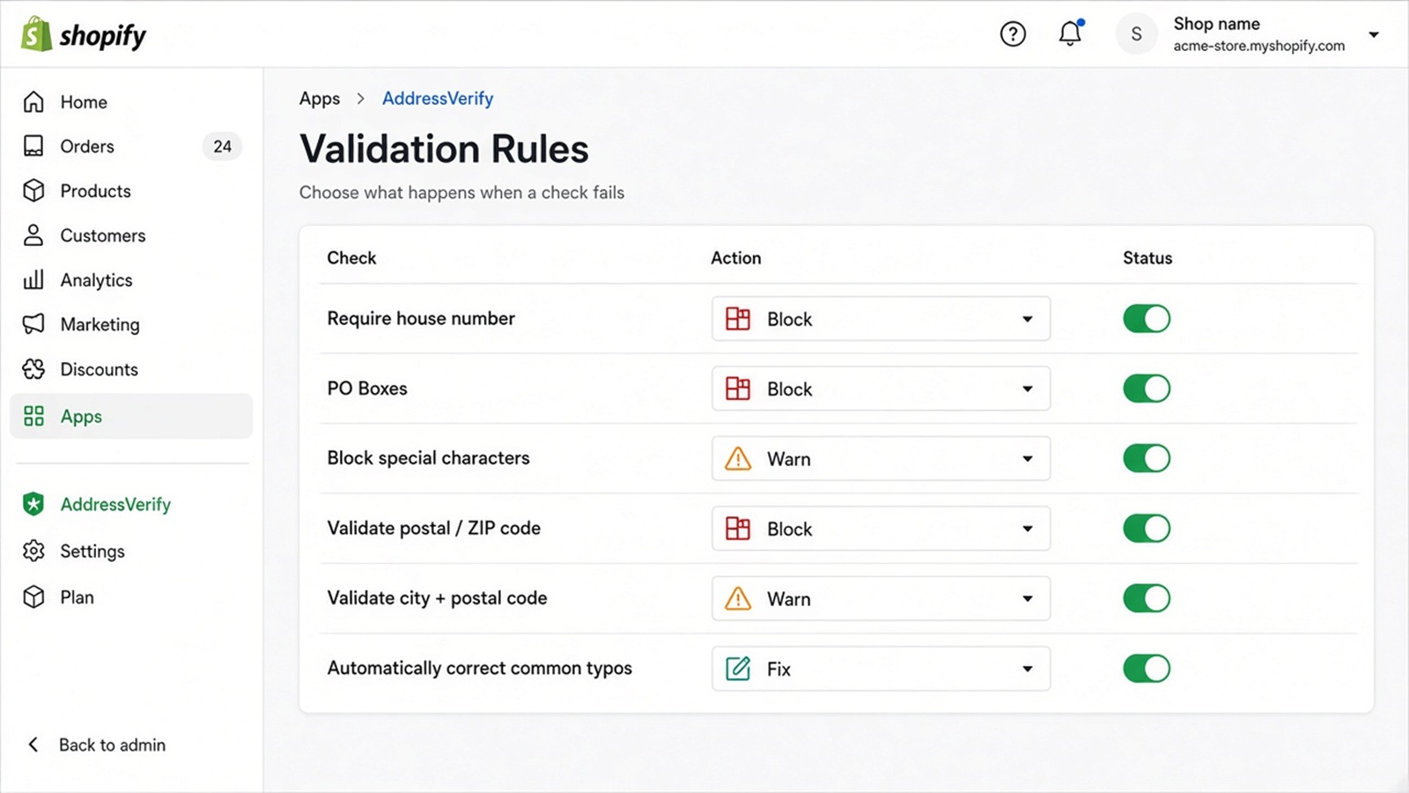Disable the Require house number toggle

tap(1147, 319)
